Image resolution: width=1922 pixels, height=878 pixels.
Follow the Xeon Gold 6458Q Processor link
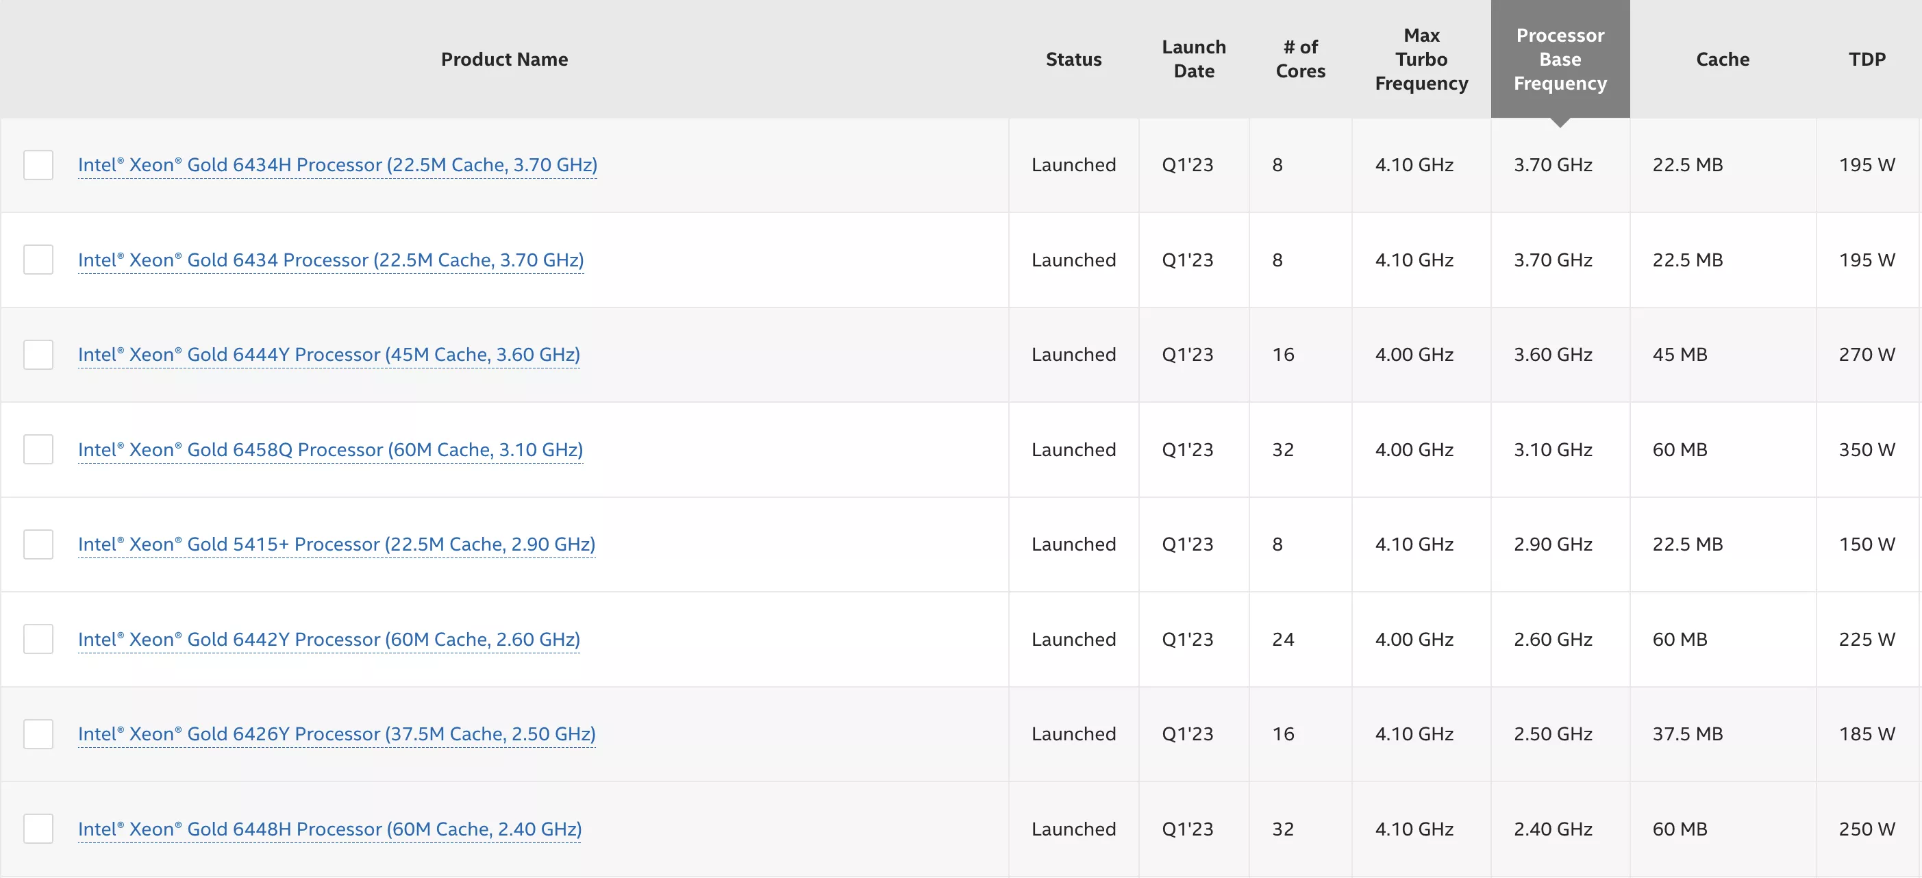click(329, 450)
